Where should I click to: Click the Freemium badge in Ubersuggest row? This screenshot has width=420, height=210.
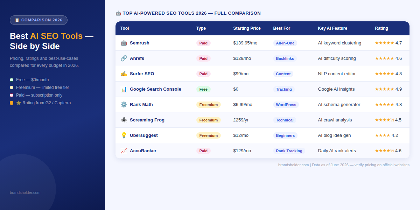tap(209, 135)
